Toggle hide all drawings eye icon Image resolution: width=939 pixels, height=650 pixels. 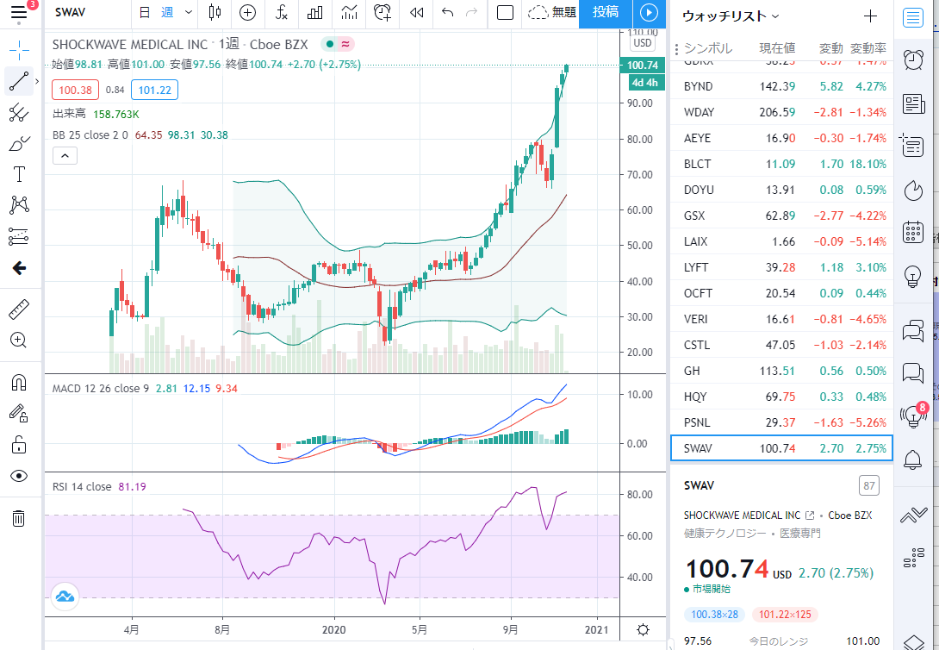click(x=19, y=476)
